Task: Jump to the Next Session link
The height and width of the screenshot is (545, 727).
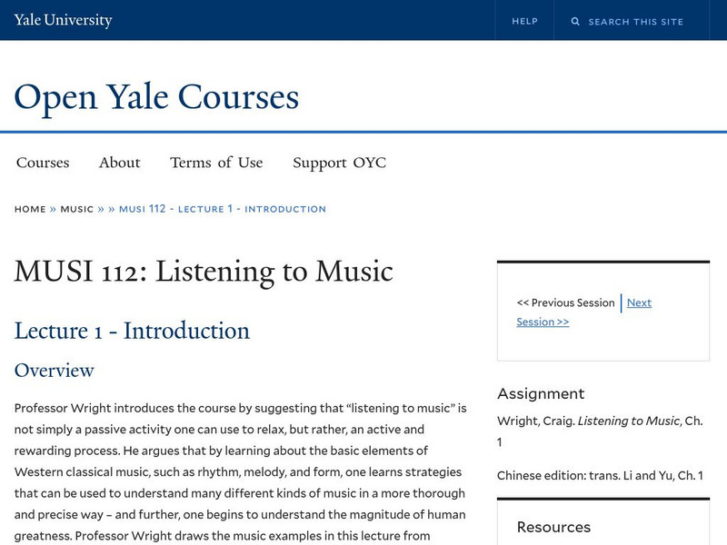Action: [638, 303]
